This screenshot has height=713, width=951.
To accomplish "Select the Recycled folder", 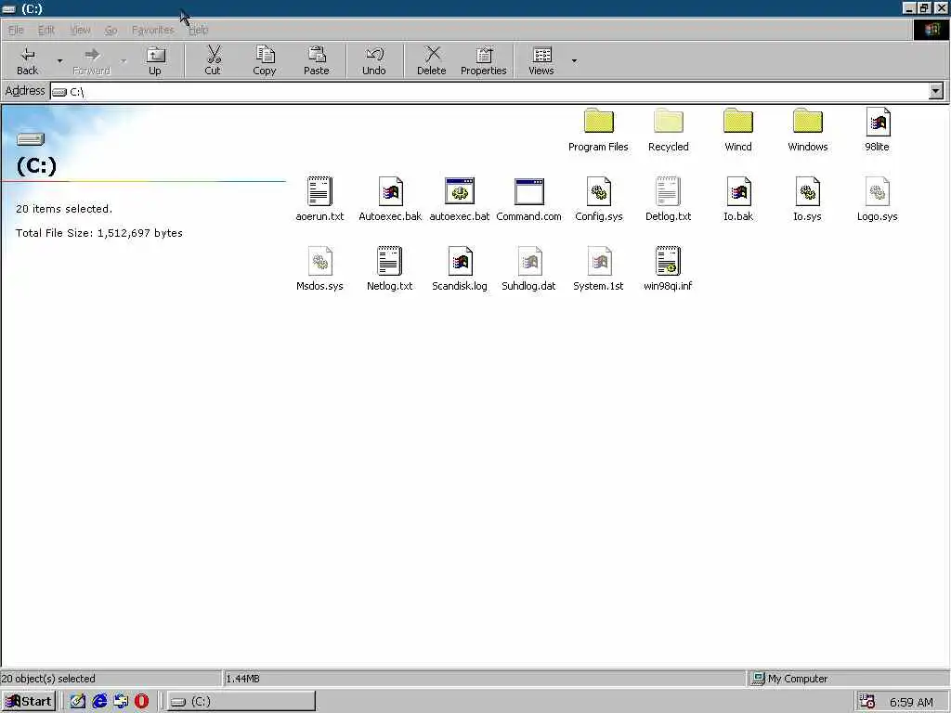I will click(669, 130).
